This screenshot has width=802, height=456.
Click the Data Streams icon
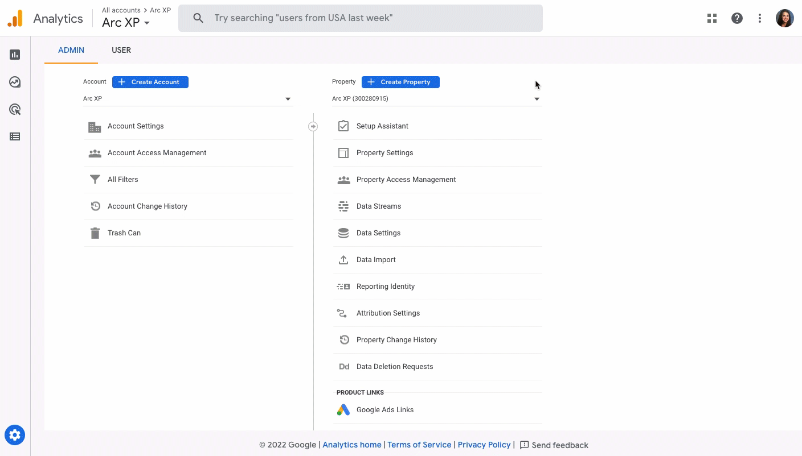[343, 206]
